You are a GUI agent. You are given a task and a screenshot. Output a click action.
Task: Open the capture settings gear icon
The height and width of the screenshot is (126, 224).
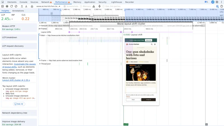217,6
